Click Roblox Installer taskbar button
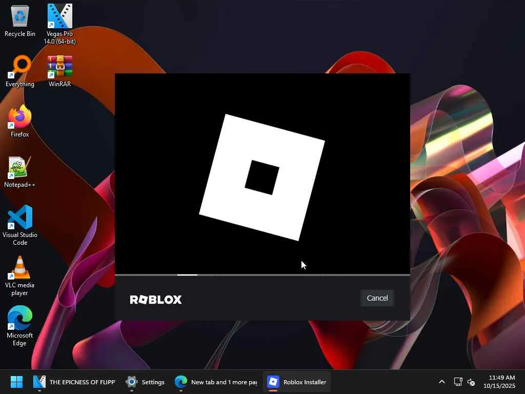525x394 pixels. [x=297, y=382]
